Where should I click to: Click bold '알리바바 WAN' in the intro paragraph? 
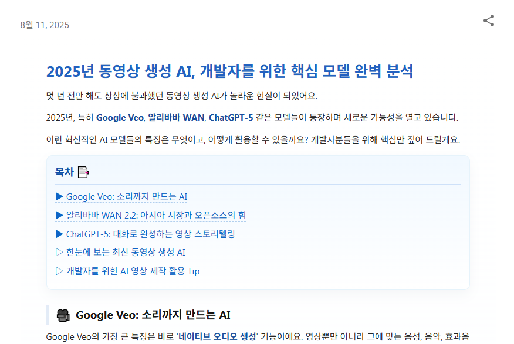(176, 118)
